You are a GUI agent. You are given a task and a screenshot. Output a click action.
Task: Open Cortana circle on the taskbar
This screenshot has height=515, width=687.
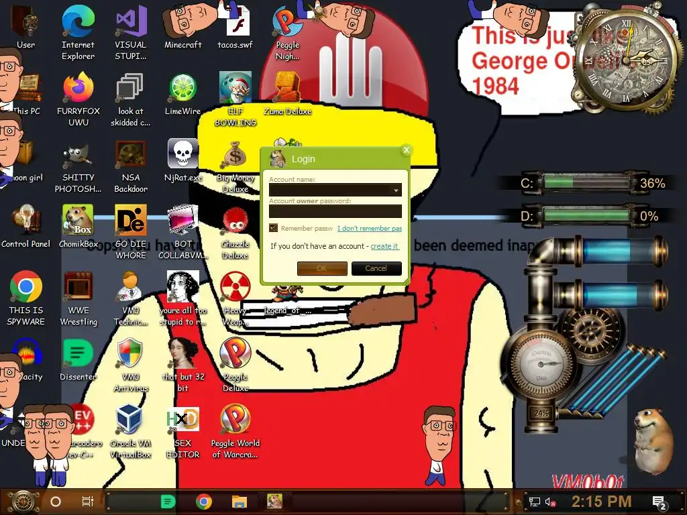pos(56,502)
